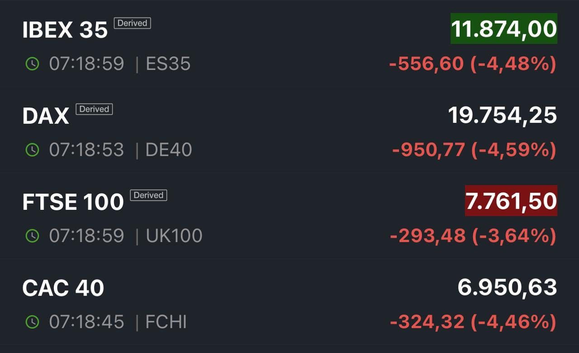Click the Derived badge next to IBEX 35
The image size is (579, 353).
point(132,23)
